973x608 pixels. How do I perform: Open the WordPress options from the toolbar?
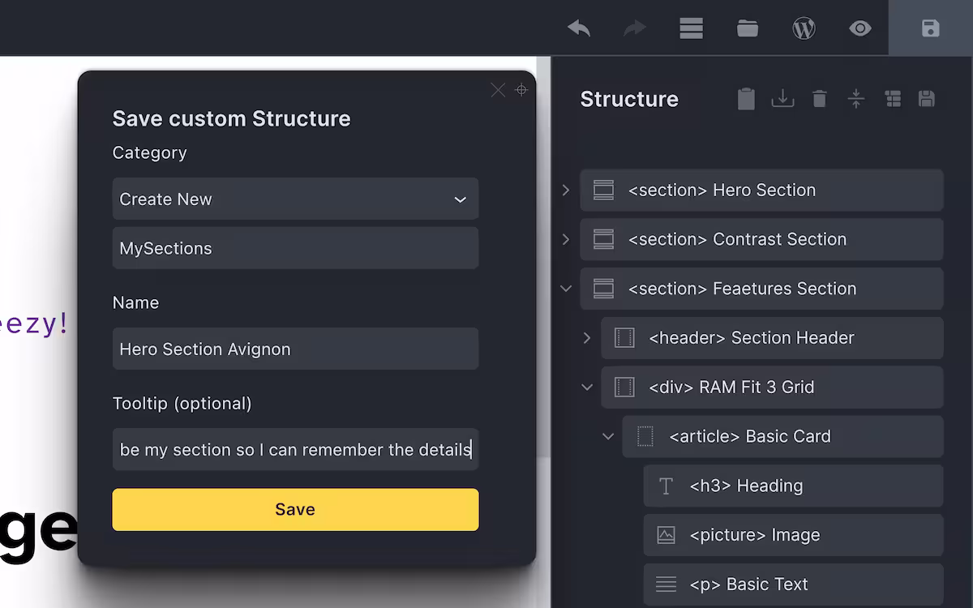coord(804,28)
